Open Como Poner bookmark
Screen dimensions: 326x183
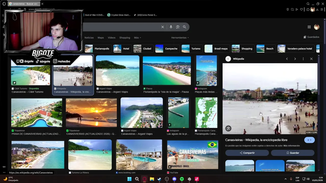146,15
